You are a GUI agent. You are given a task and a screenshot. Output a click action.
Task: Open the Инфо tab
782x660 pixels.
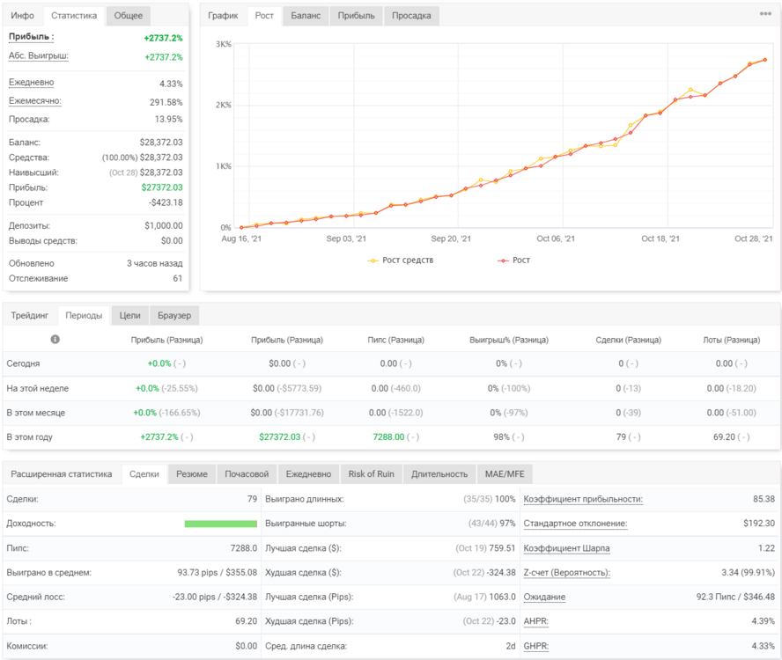[x=22, y=16]
